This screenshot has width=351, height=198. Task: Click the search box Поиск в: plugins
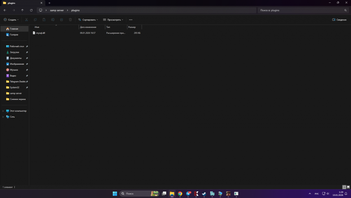click(300, 10)
